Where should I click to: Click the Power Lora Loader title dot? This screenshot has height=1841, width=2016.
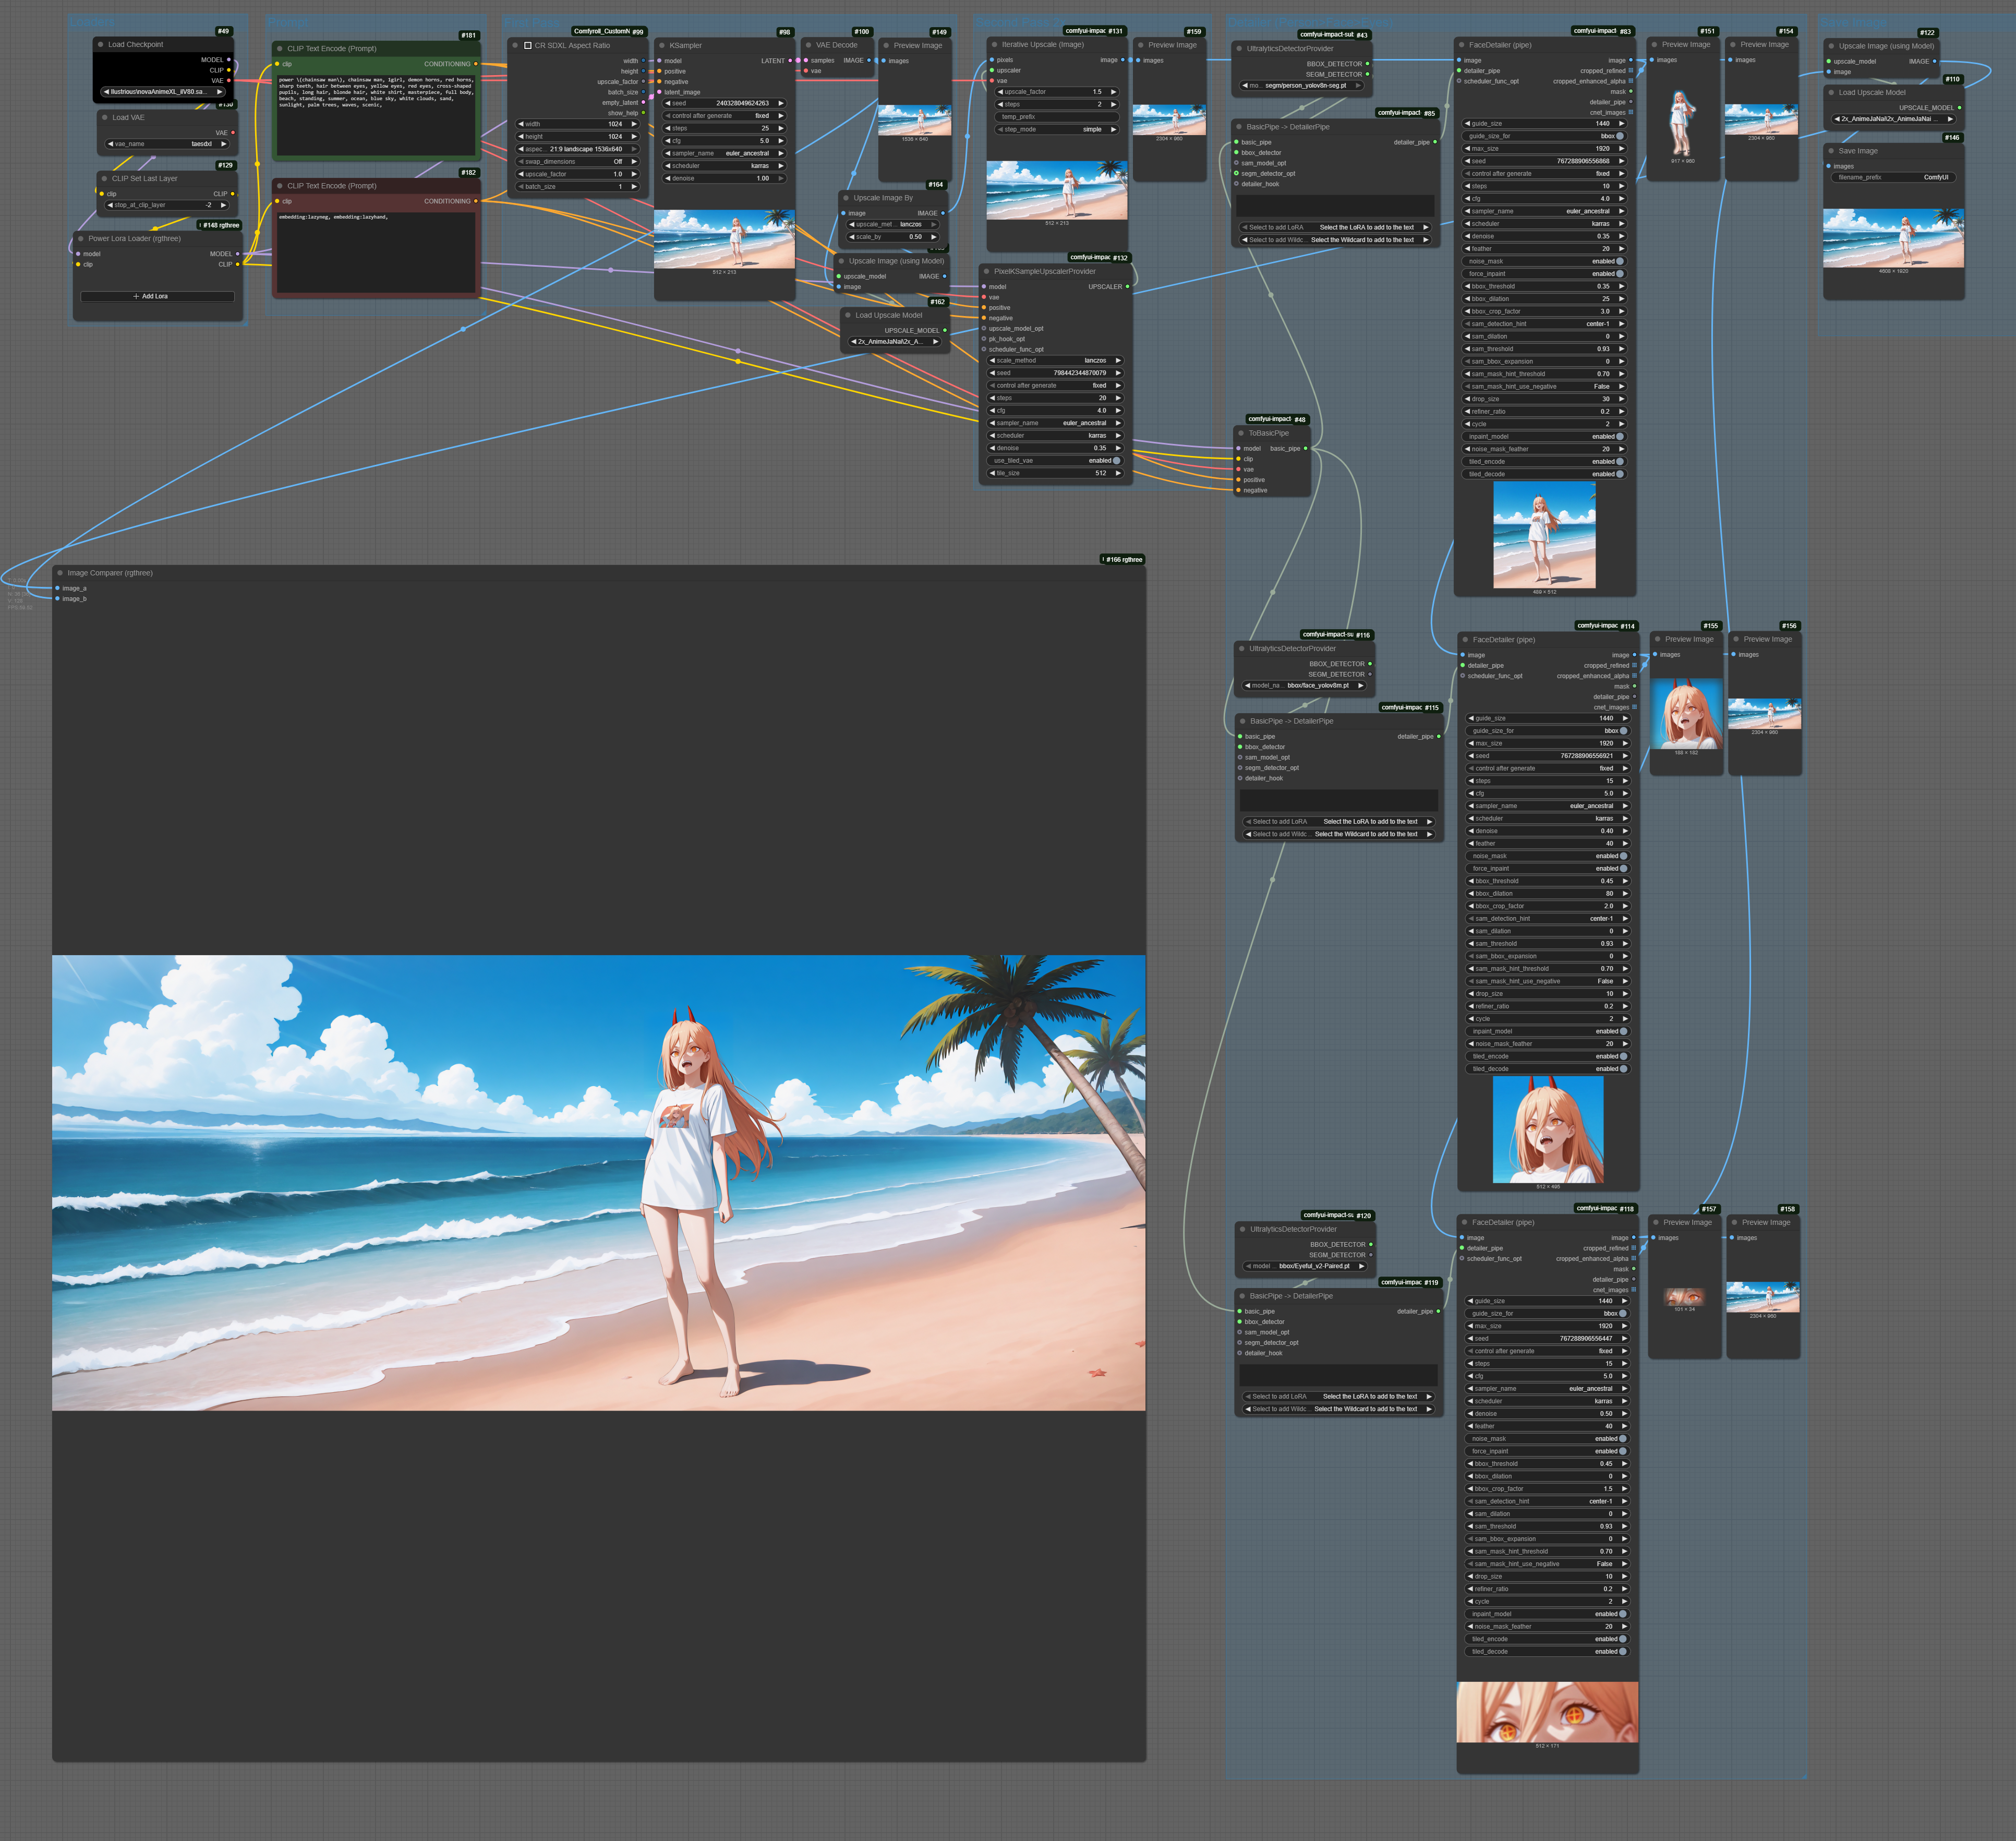(81, 239)
